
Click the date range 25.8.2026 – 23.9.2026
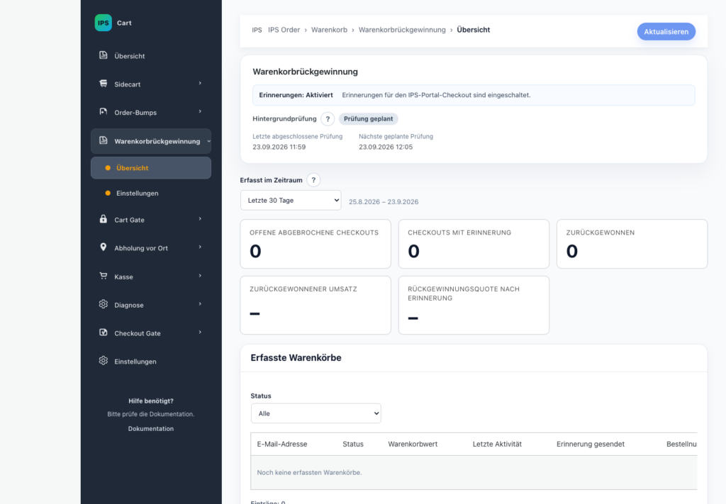[x=384, y=202]
